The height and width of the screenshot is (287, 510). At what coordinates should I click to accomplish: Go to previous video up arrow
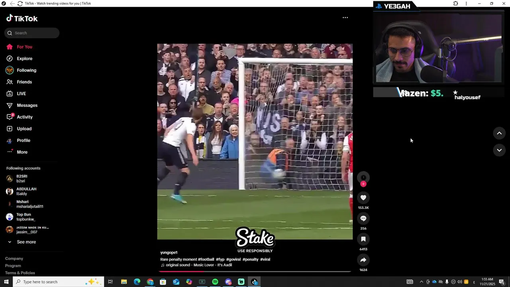click(x=499, y=133)
